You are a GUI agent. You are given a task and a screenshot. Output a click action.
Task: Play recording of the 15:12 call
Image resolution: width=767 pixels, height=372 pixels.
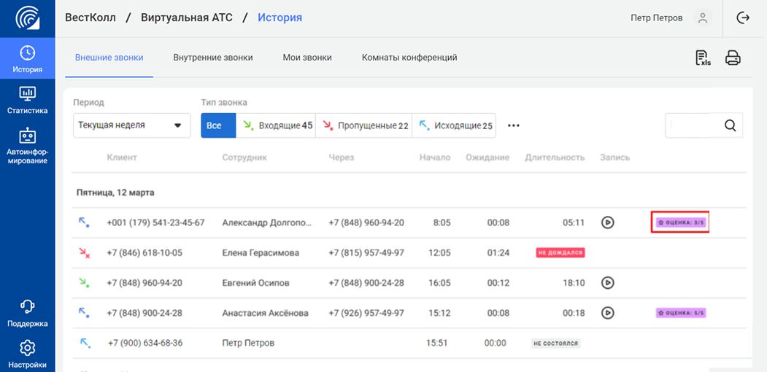[607, 313]
